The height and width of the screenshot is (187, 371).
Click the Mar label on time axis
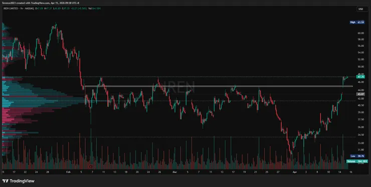click(174, 172)
